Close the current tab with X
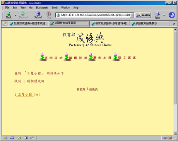 174,24
